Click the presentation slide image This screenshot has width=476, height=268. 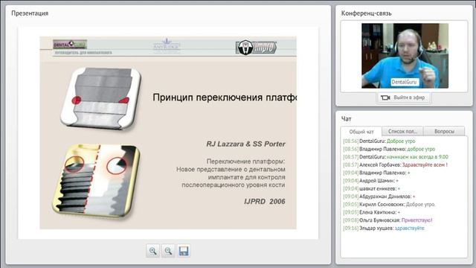(168, 133)
